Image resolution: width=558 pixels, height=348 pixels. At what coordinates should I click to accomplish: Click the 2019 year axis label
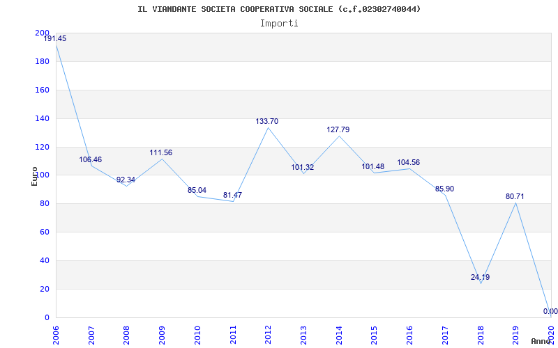(516, 335)
